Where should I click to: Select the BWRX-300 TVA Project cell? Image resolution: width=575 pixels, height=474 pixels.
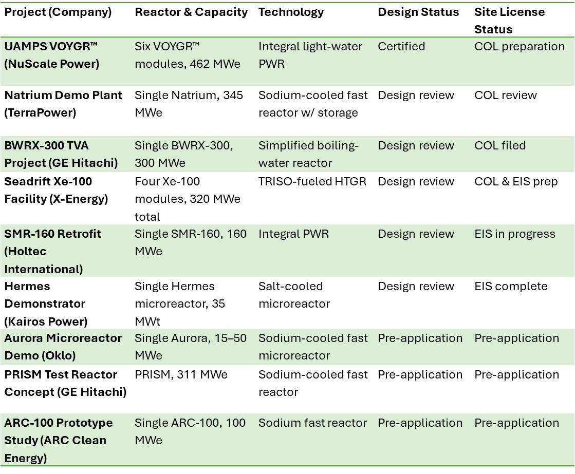61,154
